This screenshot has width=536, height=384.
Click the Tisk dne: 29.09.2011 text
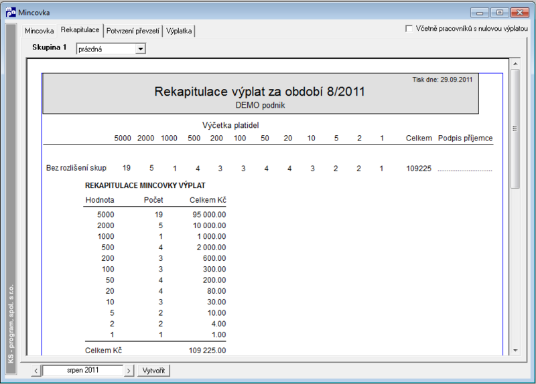tap(442, 80)
